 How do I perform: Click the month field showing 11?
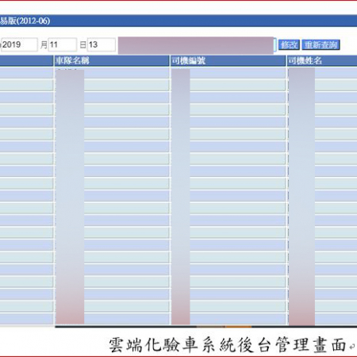point(63,44)
